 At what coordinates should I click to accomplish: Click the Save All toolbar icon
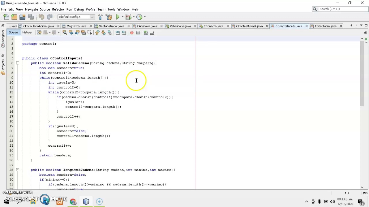[31, 17]
